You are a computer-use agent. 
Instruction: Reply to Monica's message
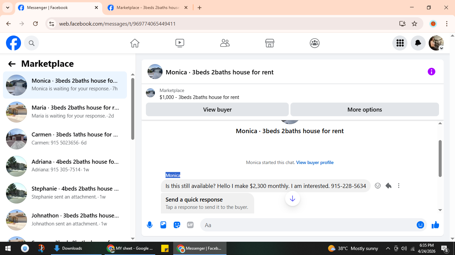click(x=388, y=186)
